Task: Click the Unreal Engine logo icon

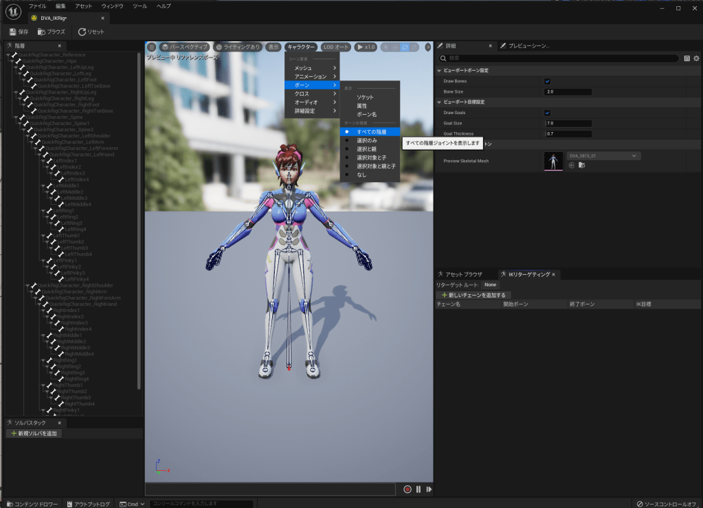Action: pos(12,12)
